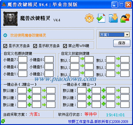Click the 19:41:01 clock display
Viewport: 133px width, 125px height.
[x=115, y=115]
